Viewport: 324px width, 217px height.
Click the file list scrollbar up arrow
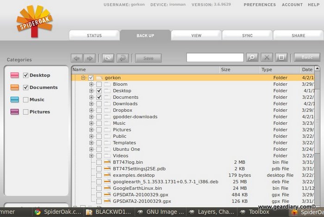[x=317, y=68]
